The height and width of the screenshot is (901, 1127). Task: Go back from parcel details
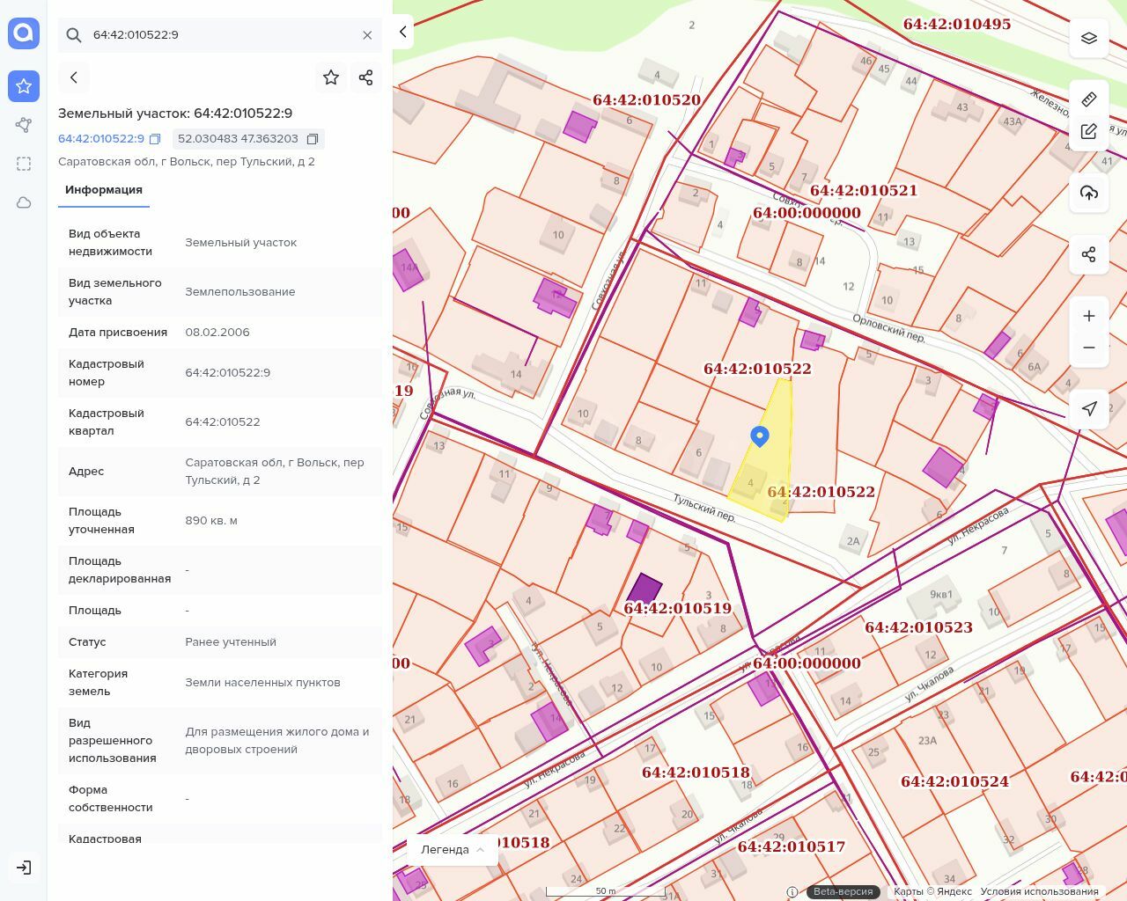(74, 77)
